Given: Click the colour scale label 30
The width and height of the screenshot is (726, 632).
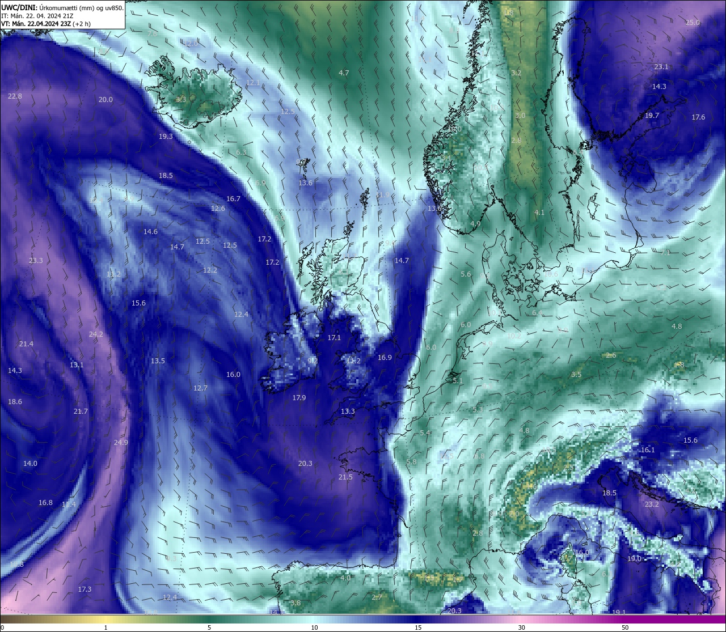Looking at the screenshot, I should point(521,627).
